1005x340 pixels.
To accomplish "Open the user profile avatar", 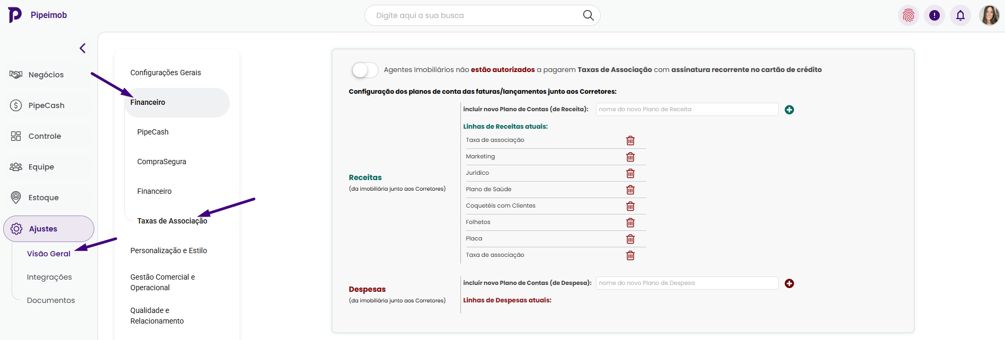I will (989, 15).
